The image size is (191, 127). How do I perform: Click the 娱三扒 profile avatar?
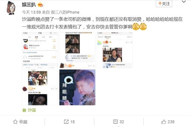tap(11, 8)
